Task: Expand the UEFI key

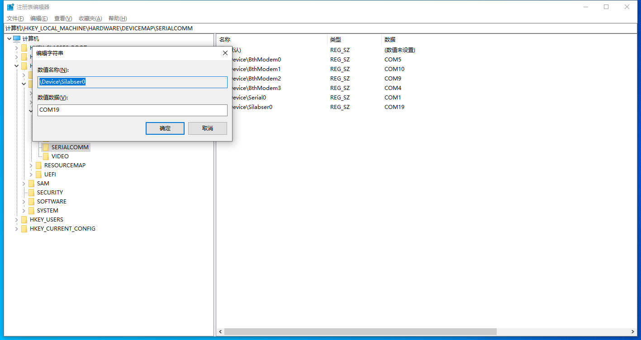Action: click(x=31, y=174)
